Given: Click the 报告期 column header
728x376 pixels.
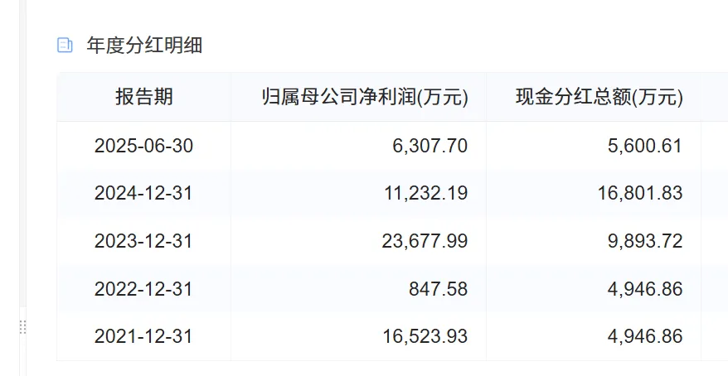Looking at the screenshot, I should coord(144,98).
